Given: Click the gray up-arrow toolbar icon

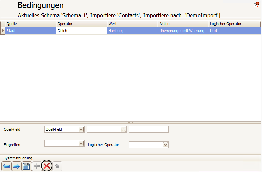Looking at the screenshot, I should pos(57,166).
